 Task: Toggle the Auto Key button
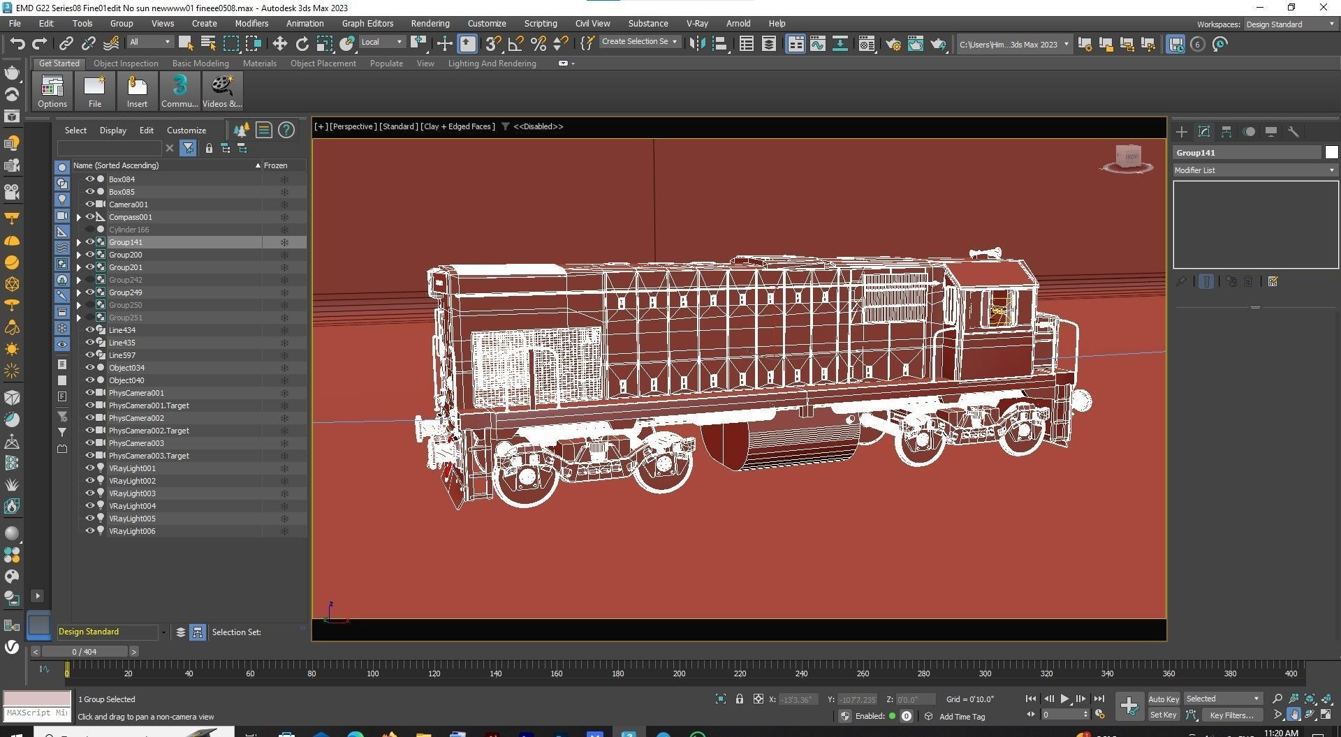(1163, 699)
